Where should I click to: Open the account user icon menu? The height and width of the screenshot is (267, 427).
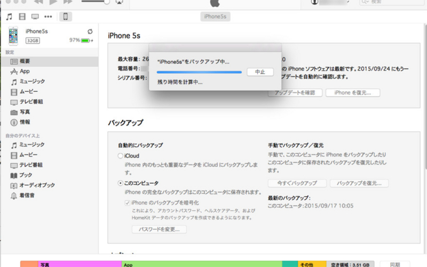point(314,2)
